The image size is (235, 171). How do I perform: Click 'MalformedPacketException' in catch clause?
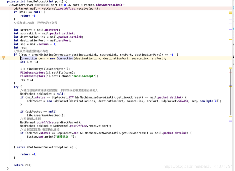pyautogui.click(x=48, y=147)
